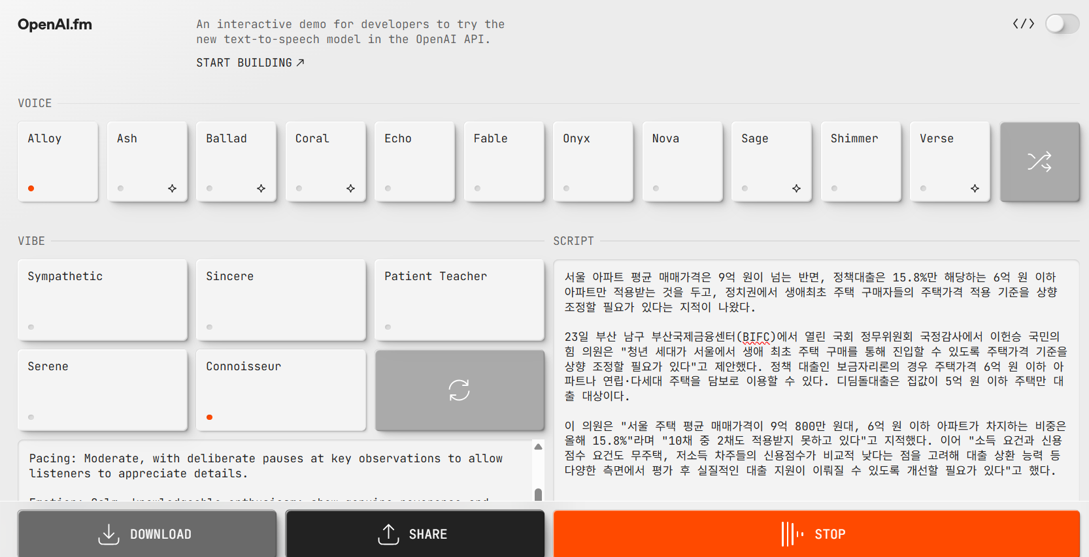Choose the Patient Teacher vibe
This screenshot has width=1089, height=557.
click(459, 300)
